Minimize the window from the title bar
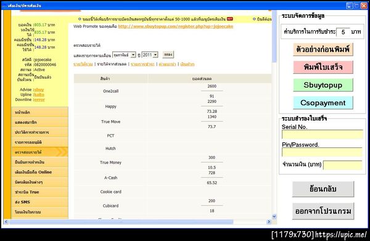The height and width of the screenshot is (241, 370). pos(349,6)
